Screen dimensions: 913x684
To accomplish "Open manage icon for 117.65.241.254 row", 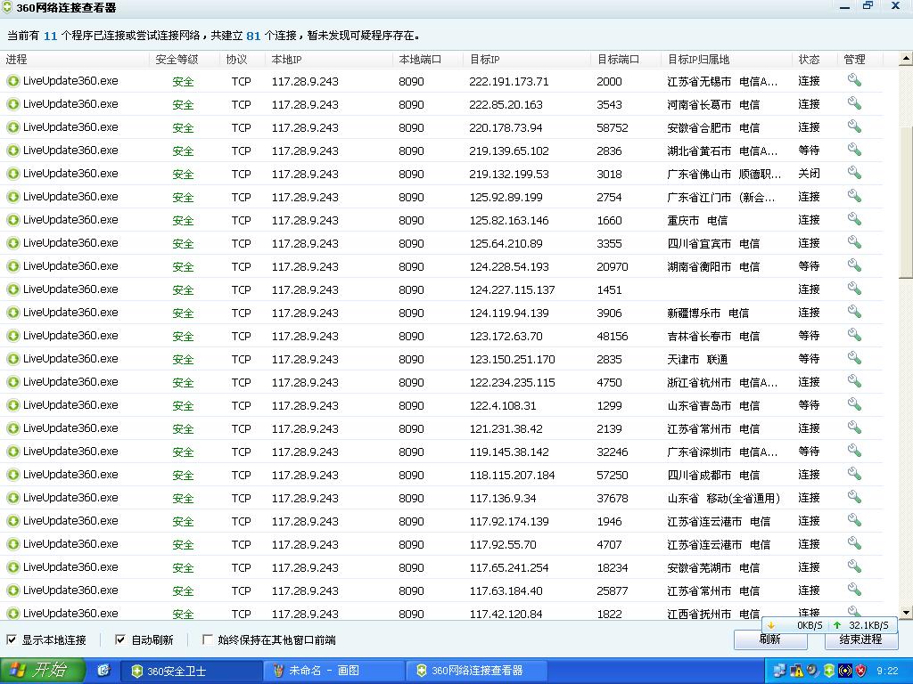I will 854,566.
